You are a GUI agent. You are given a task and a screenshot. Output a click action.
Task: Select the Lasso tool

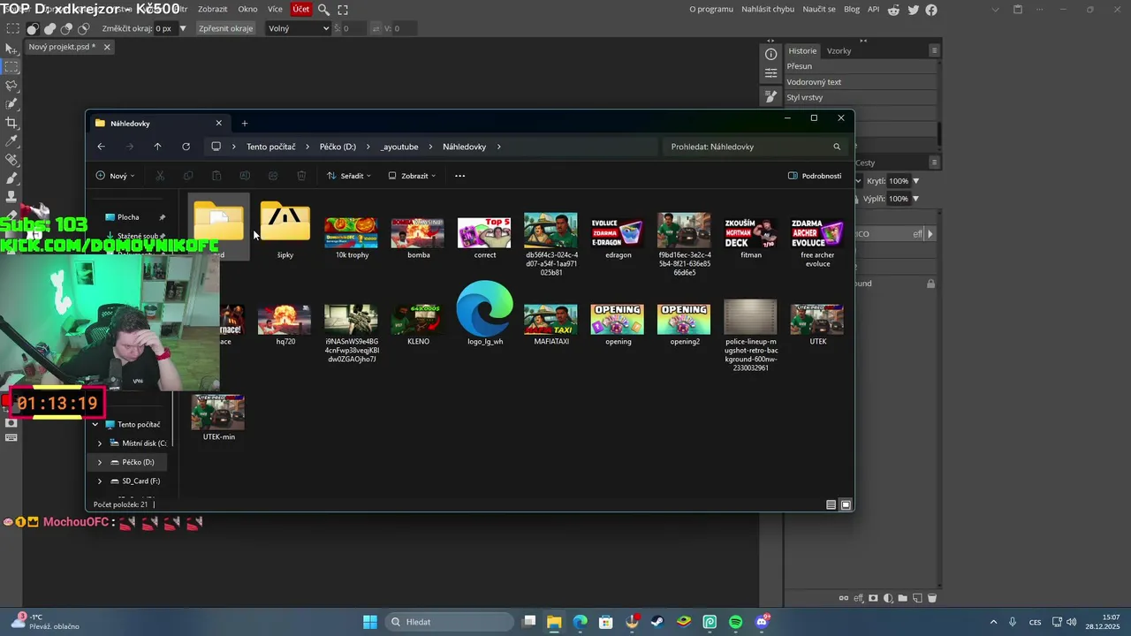(11, 85)
